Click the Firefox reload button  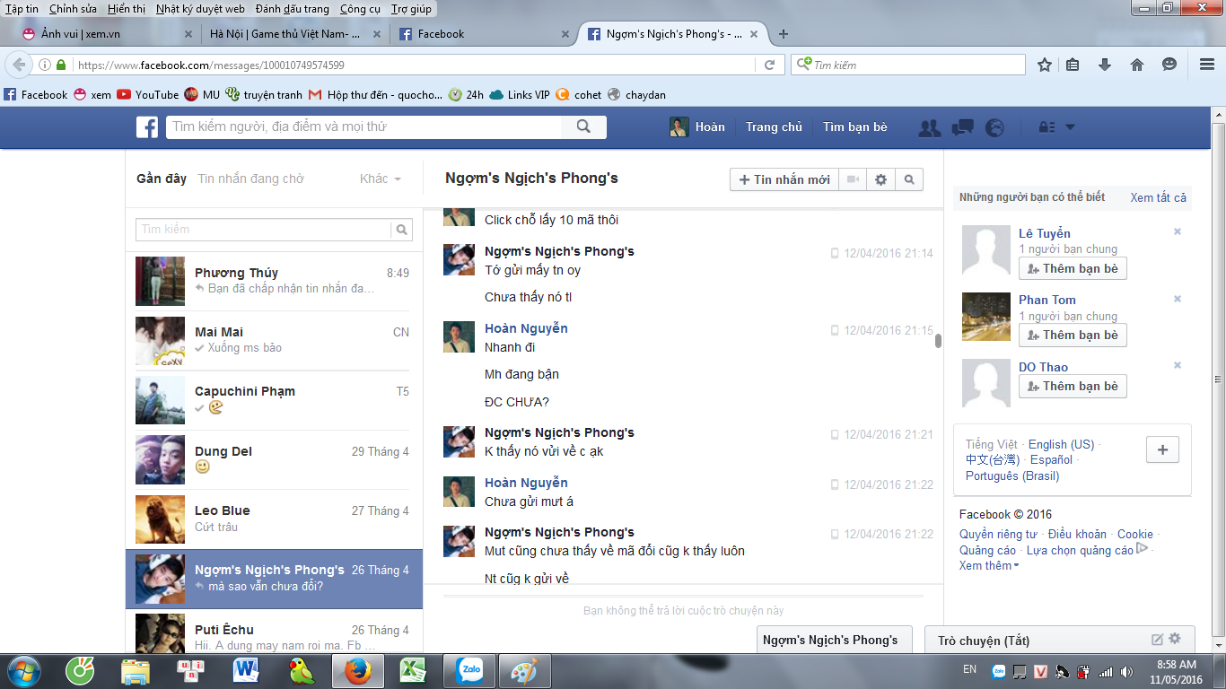click(769, 65)
